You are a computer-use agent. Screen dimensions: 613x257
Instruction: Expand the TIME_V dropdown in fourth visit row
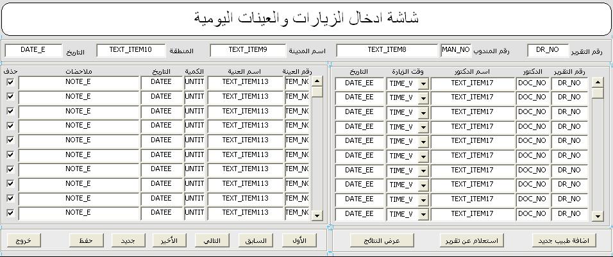(423, 127)
